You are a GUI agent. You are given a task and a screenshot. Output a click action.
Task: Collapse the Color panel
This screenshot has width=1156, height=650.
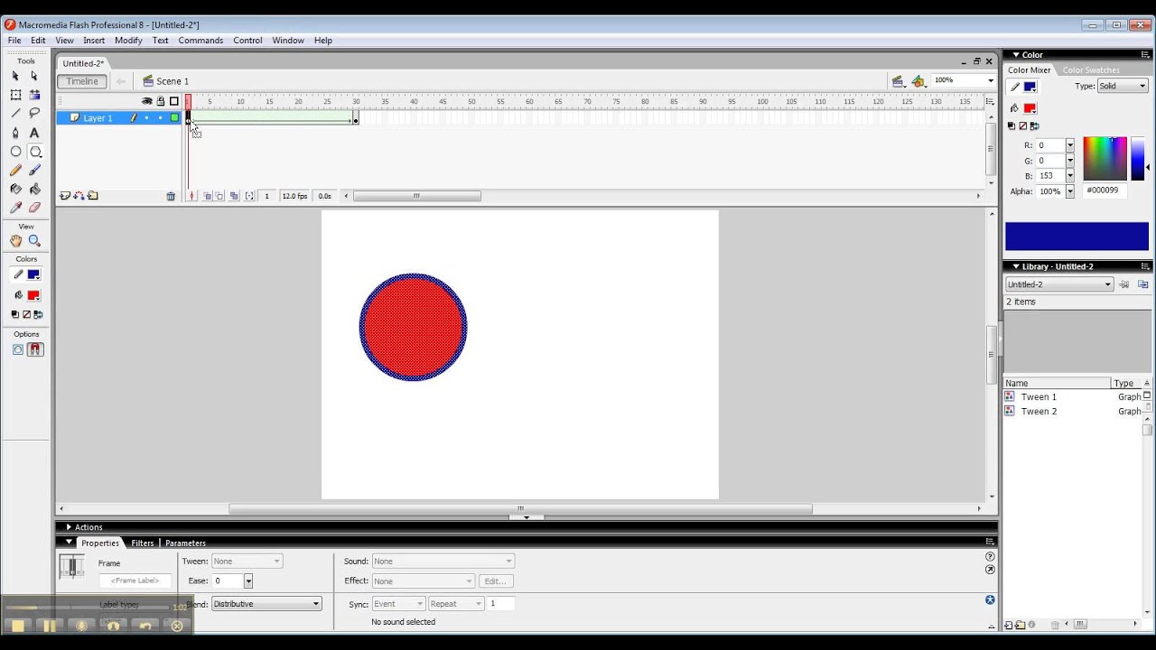[x=1015, y=55]
